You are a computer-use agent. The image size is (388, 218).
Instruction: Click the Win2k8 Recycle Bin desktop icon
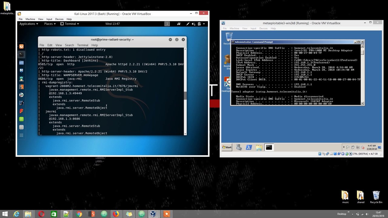pos(229,39)
